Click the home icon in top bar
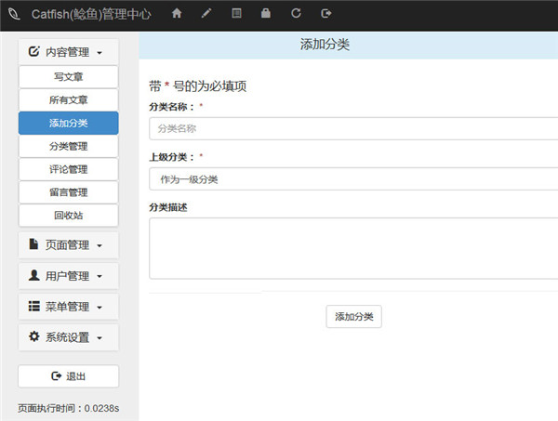 [x=177, y=14]
